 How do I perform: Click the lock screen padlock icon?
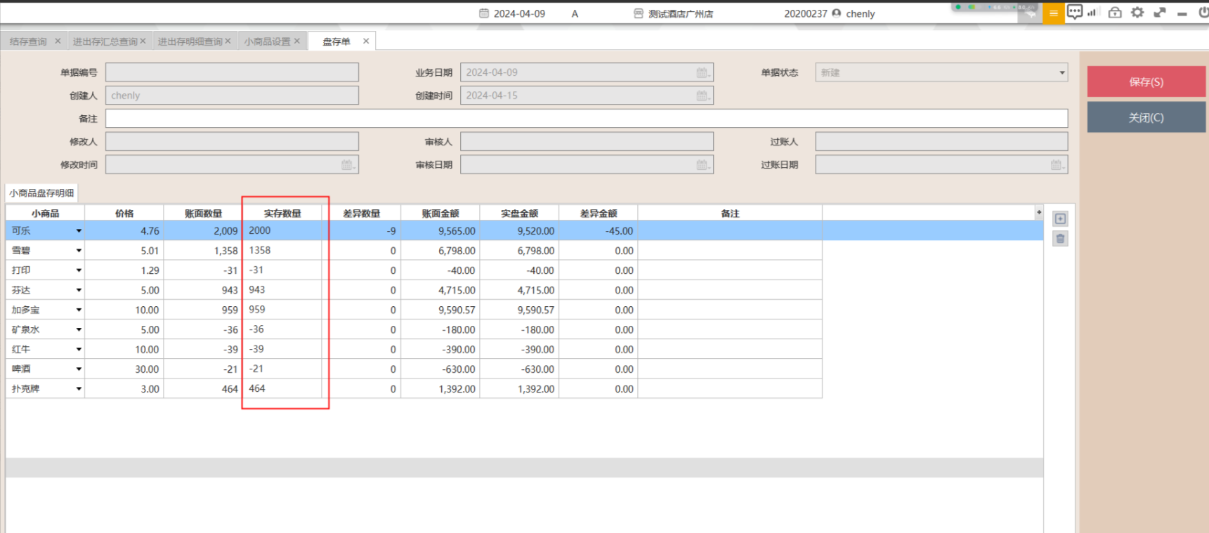(x=1115, y=13)
